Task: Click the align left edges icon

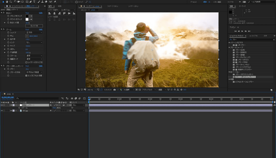Action: pos(50,13)
